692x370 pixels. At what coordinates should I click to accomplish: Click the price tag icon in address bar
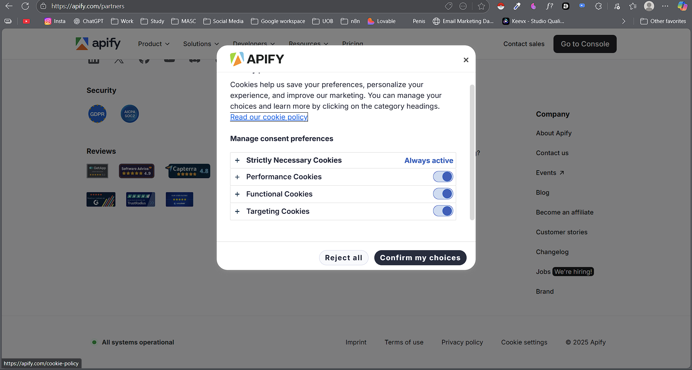tap(449, 6)
